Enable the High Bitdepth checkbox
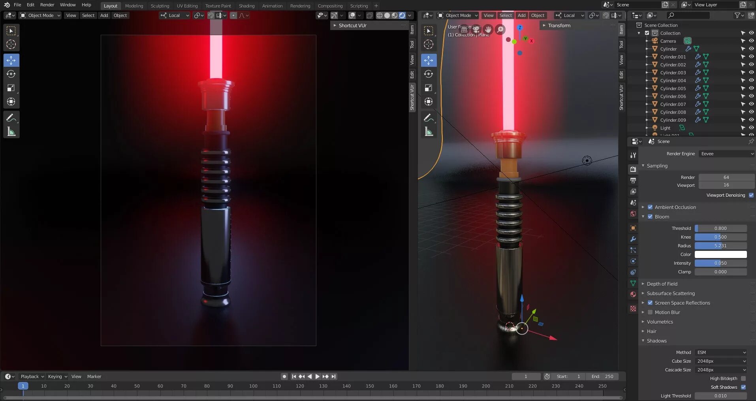Viewport: 756px width, 401px height. [x=743, y=378]
